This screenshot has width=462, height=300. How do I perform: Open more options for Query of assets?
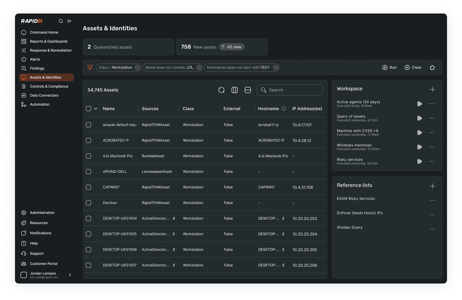pyautogui.click(x=432, y=118)
